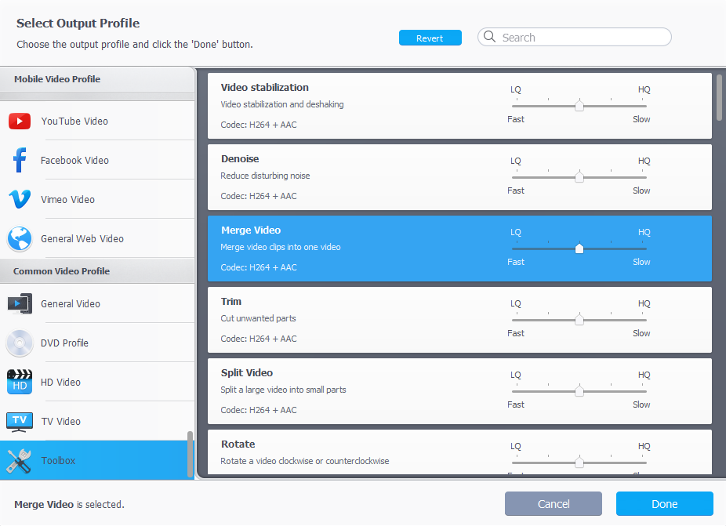Click the Cancel button
This screenshot has height=526, width=726.
coord(554,504)
